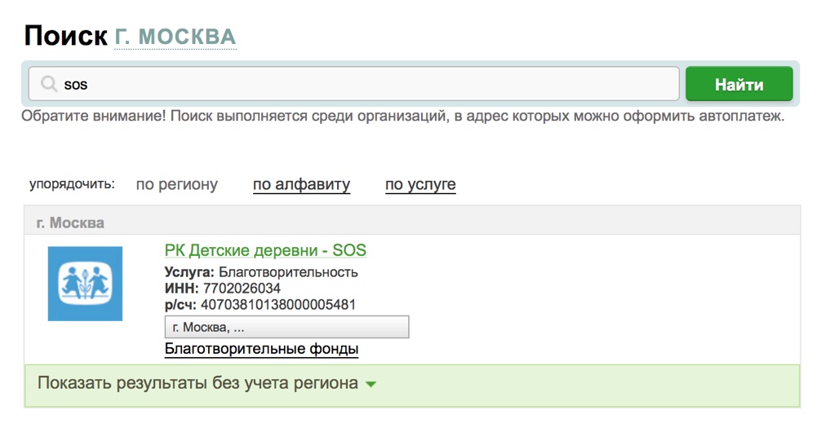Click the "Поиск" page heading
This screenshot has width=821, height=432.
(65, 36)
